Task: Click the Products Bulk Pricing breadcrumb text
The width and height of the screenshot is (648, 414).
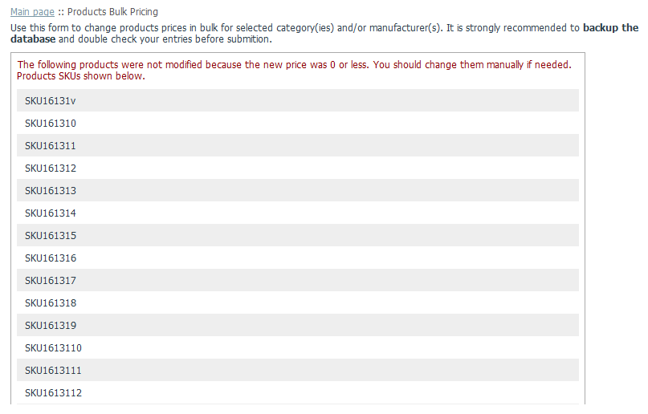Action: pyautogui.click(x=112, y=12)
